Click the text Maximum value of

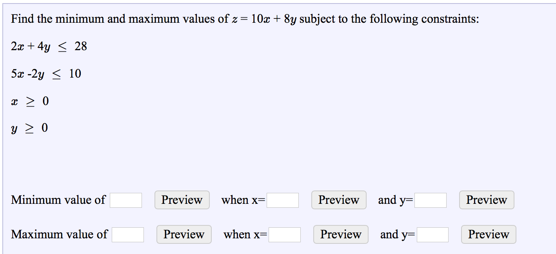(59, 234)
